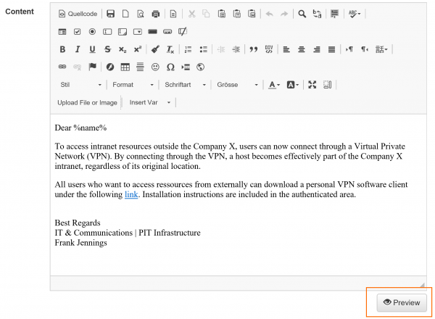Justify the text
Viewport: 435px width, 319px height.
[x=331, y=49]
